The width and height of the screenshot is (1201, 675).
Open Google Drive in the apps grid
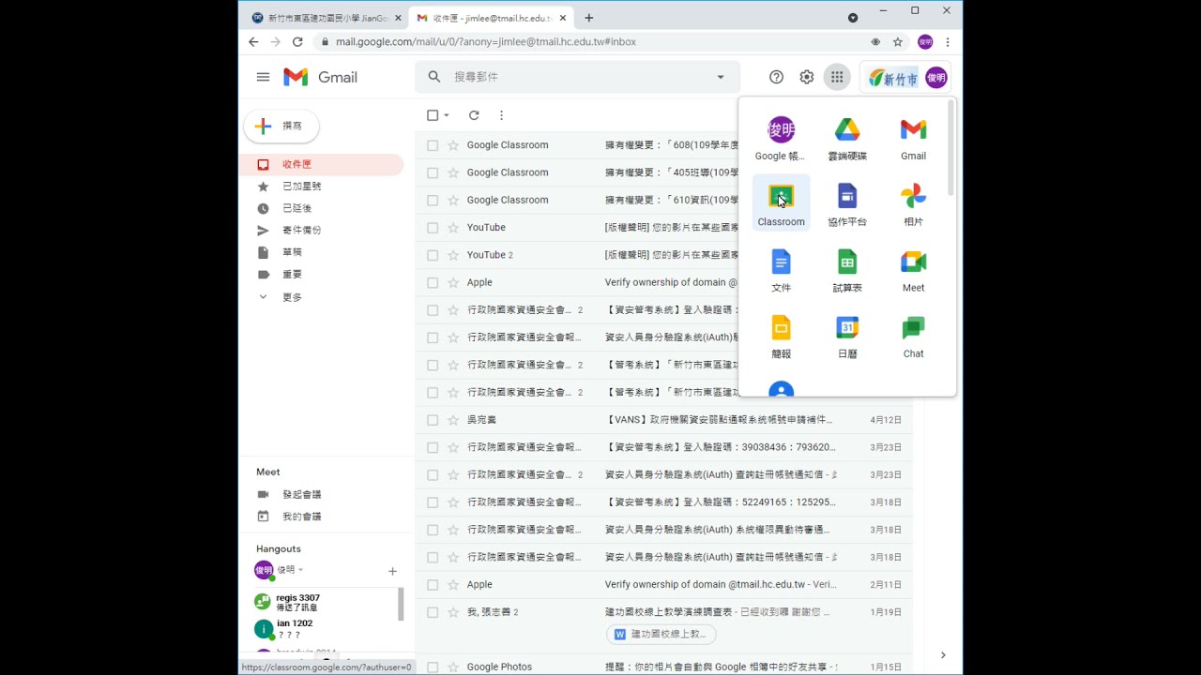(x=847, y=140)
